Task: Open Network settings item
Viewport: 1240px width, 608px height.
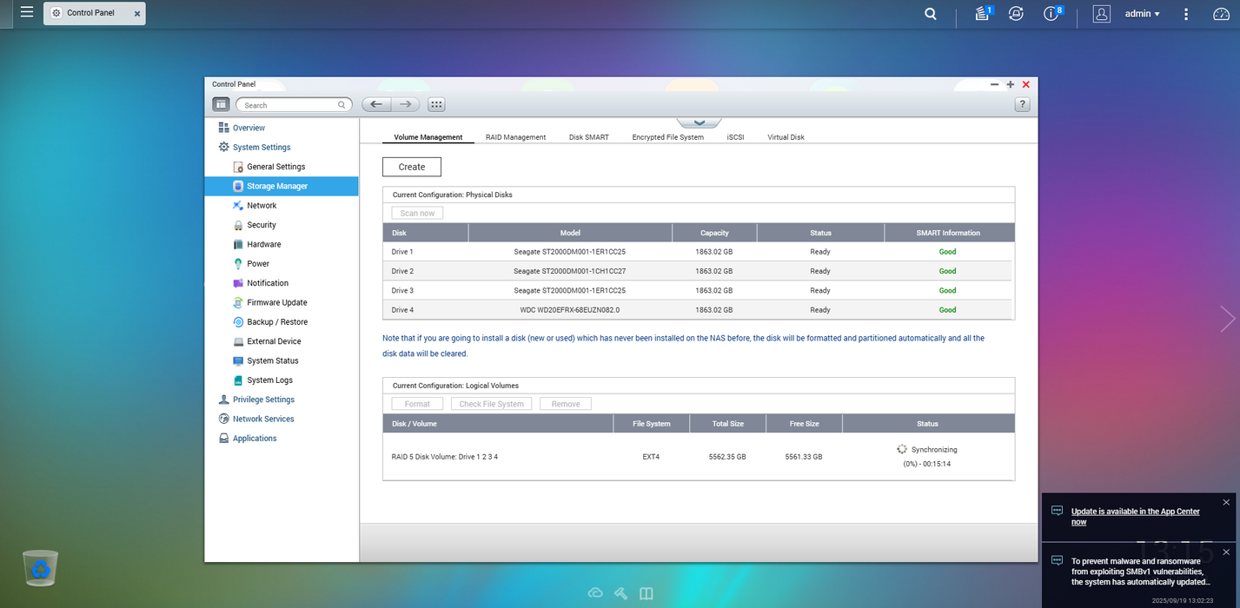Action: [262, 206]
